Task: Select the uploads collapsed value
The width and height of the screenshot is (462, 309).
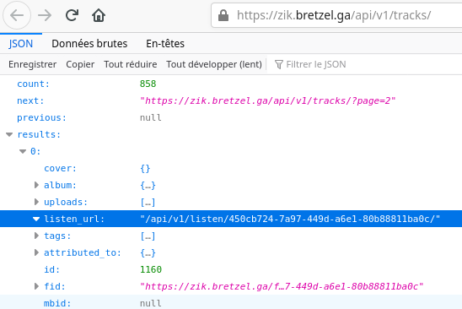Action: [148, 202]
